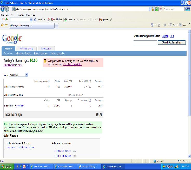Screen dimensions: 191x170
Task: Click Add to Favorites plus-star icon
Action: tap(6, 25)
